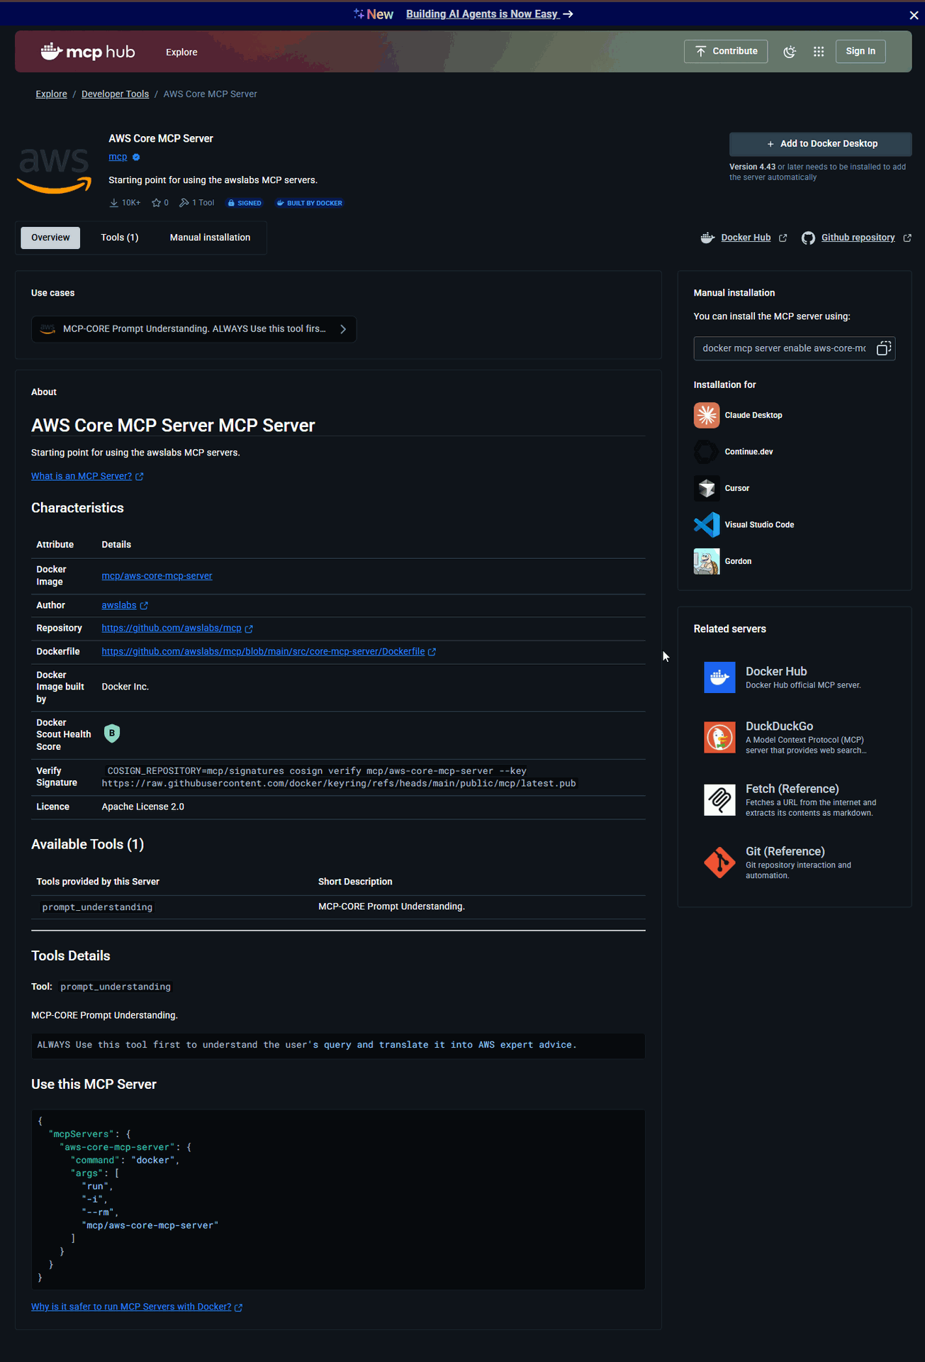925x1362 pixels.
Task: Click the downloads count icon
Action: pyautogui.click(x=113, y=203)
